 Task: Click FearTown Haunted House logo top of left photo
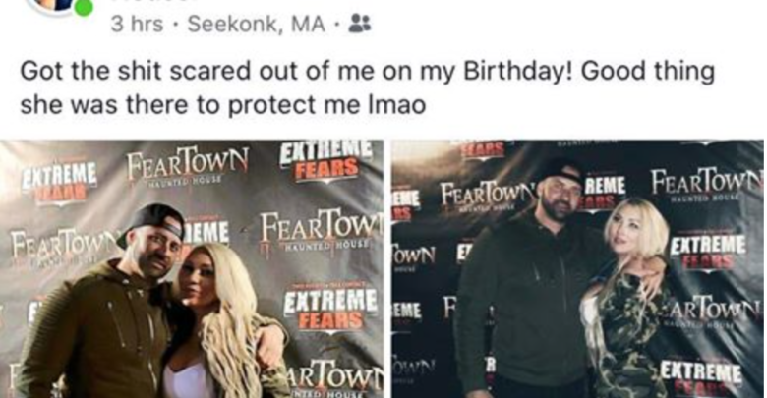pos(188,165)
